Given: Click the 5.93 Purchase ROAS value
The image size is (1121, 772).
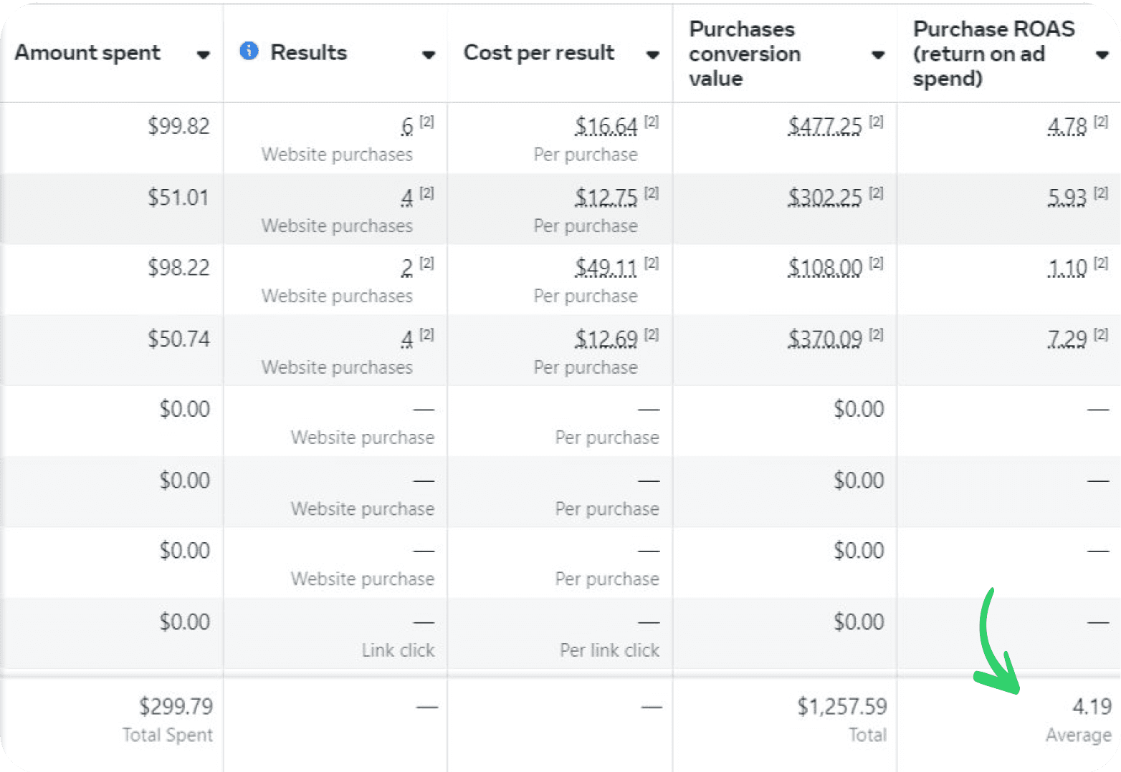Looking at the screenshot, I should click(x=1067, y=198).
